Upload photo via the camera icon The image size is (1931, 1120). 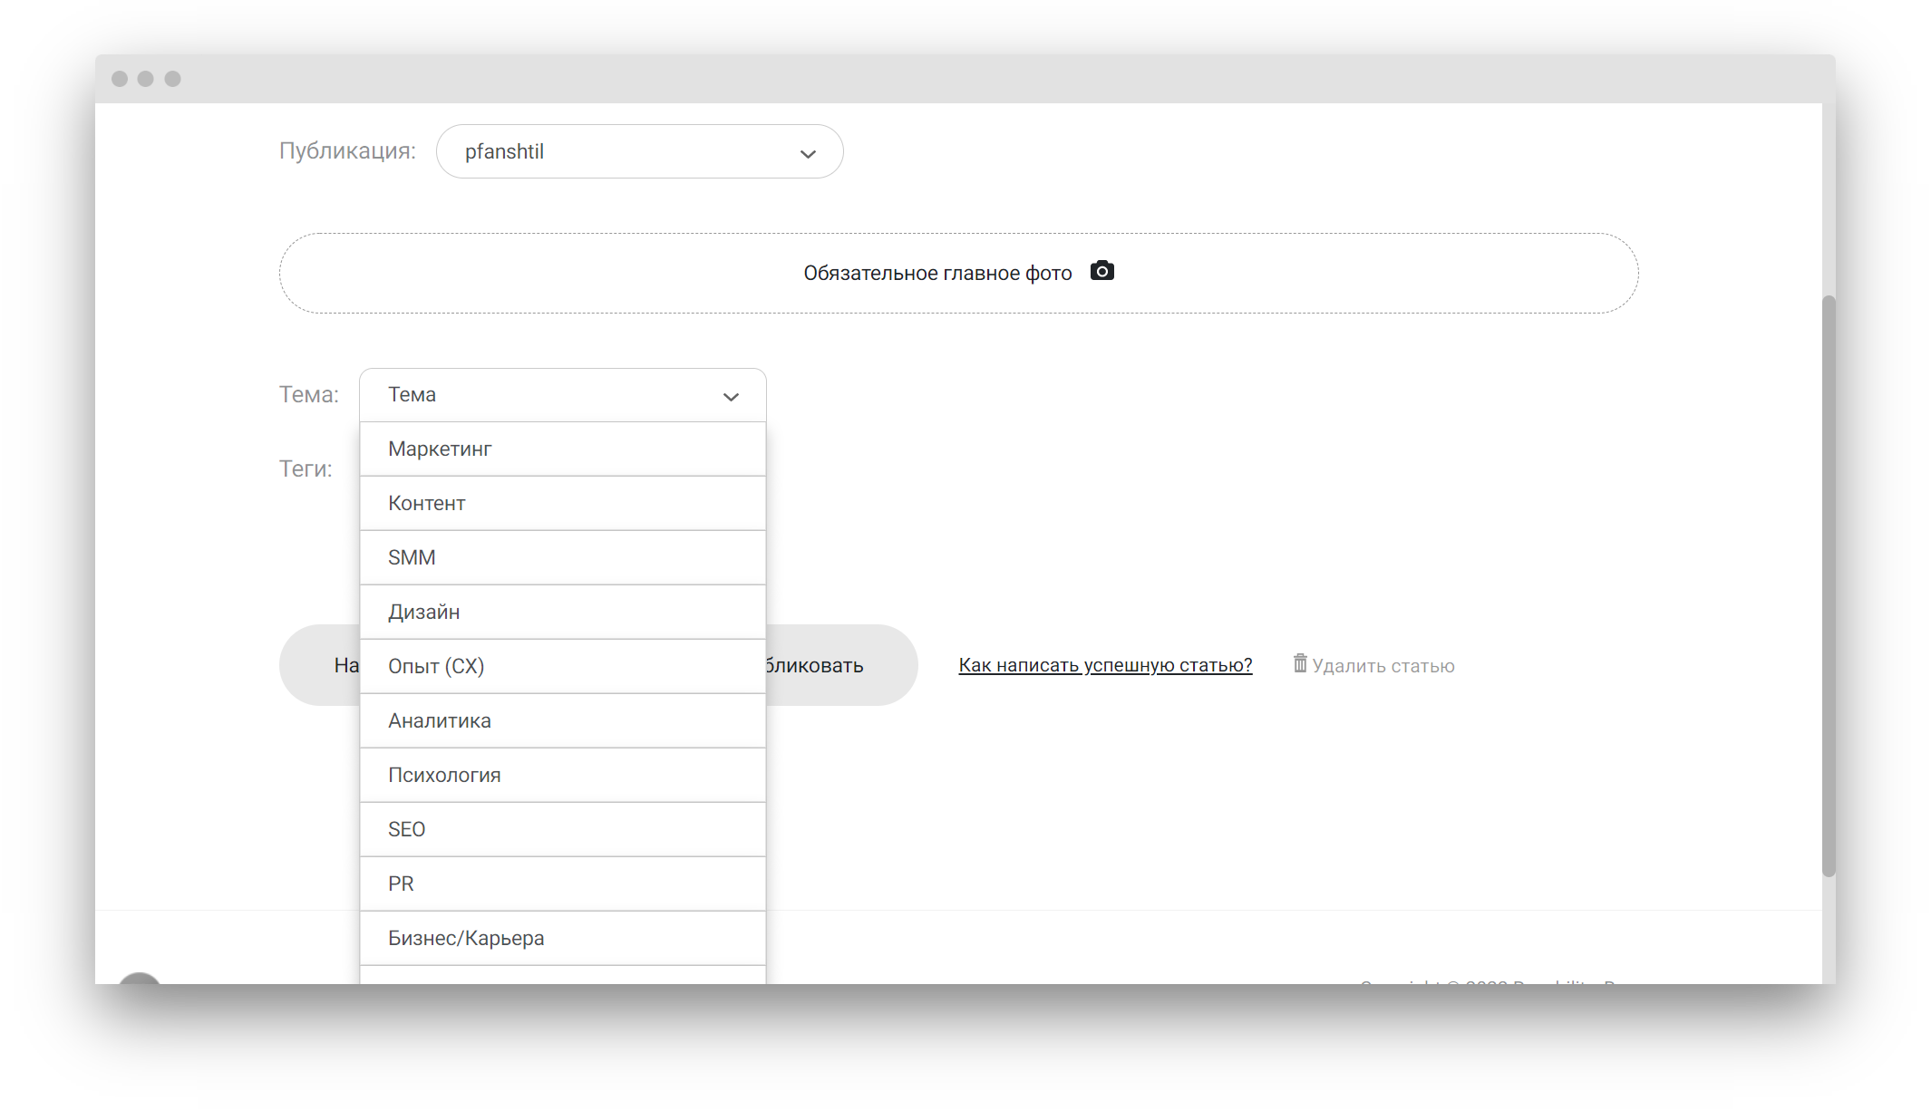pos(1101,271)
